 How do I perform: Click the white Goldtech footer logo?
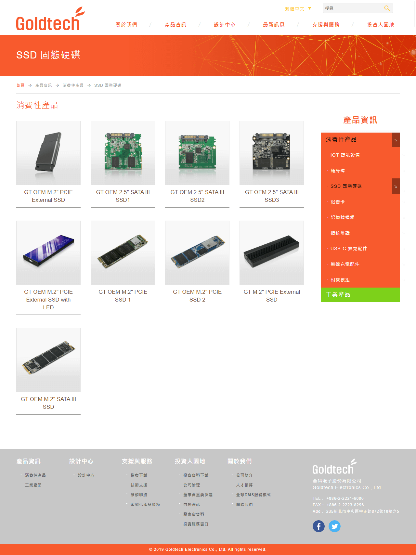334,467
